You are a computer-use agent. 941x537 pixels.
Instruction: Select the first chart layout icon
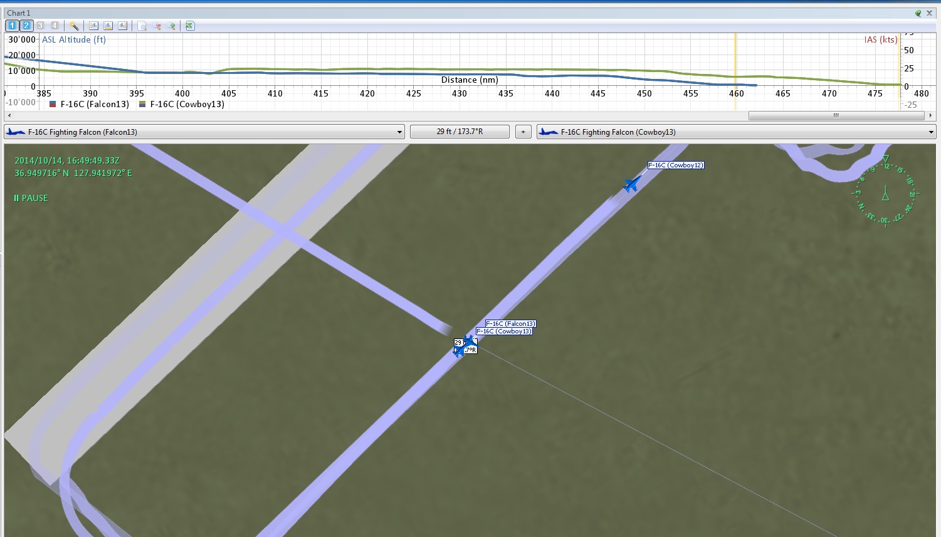[x=93, y=26]
